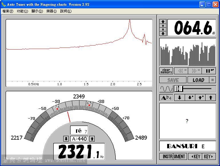Click the small up arrow with plus in Ab4 row

(200, 98)
